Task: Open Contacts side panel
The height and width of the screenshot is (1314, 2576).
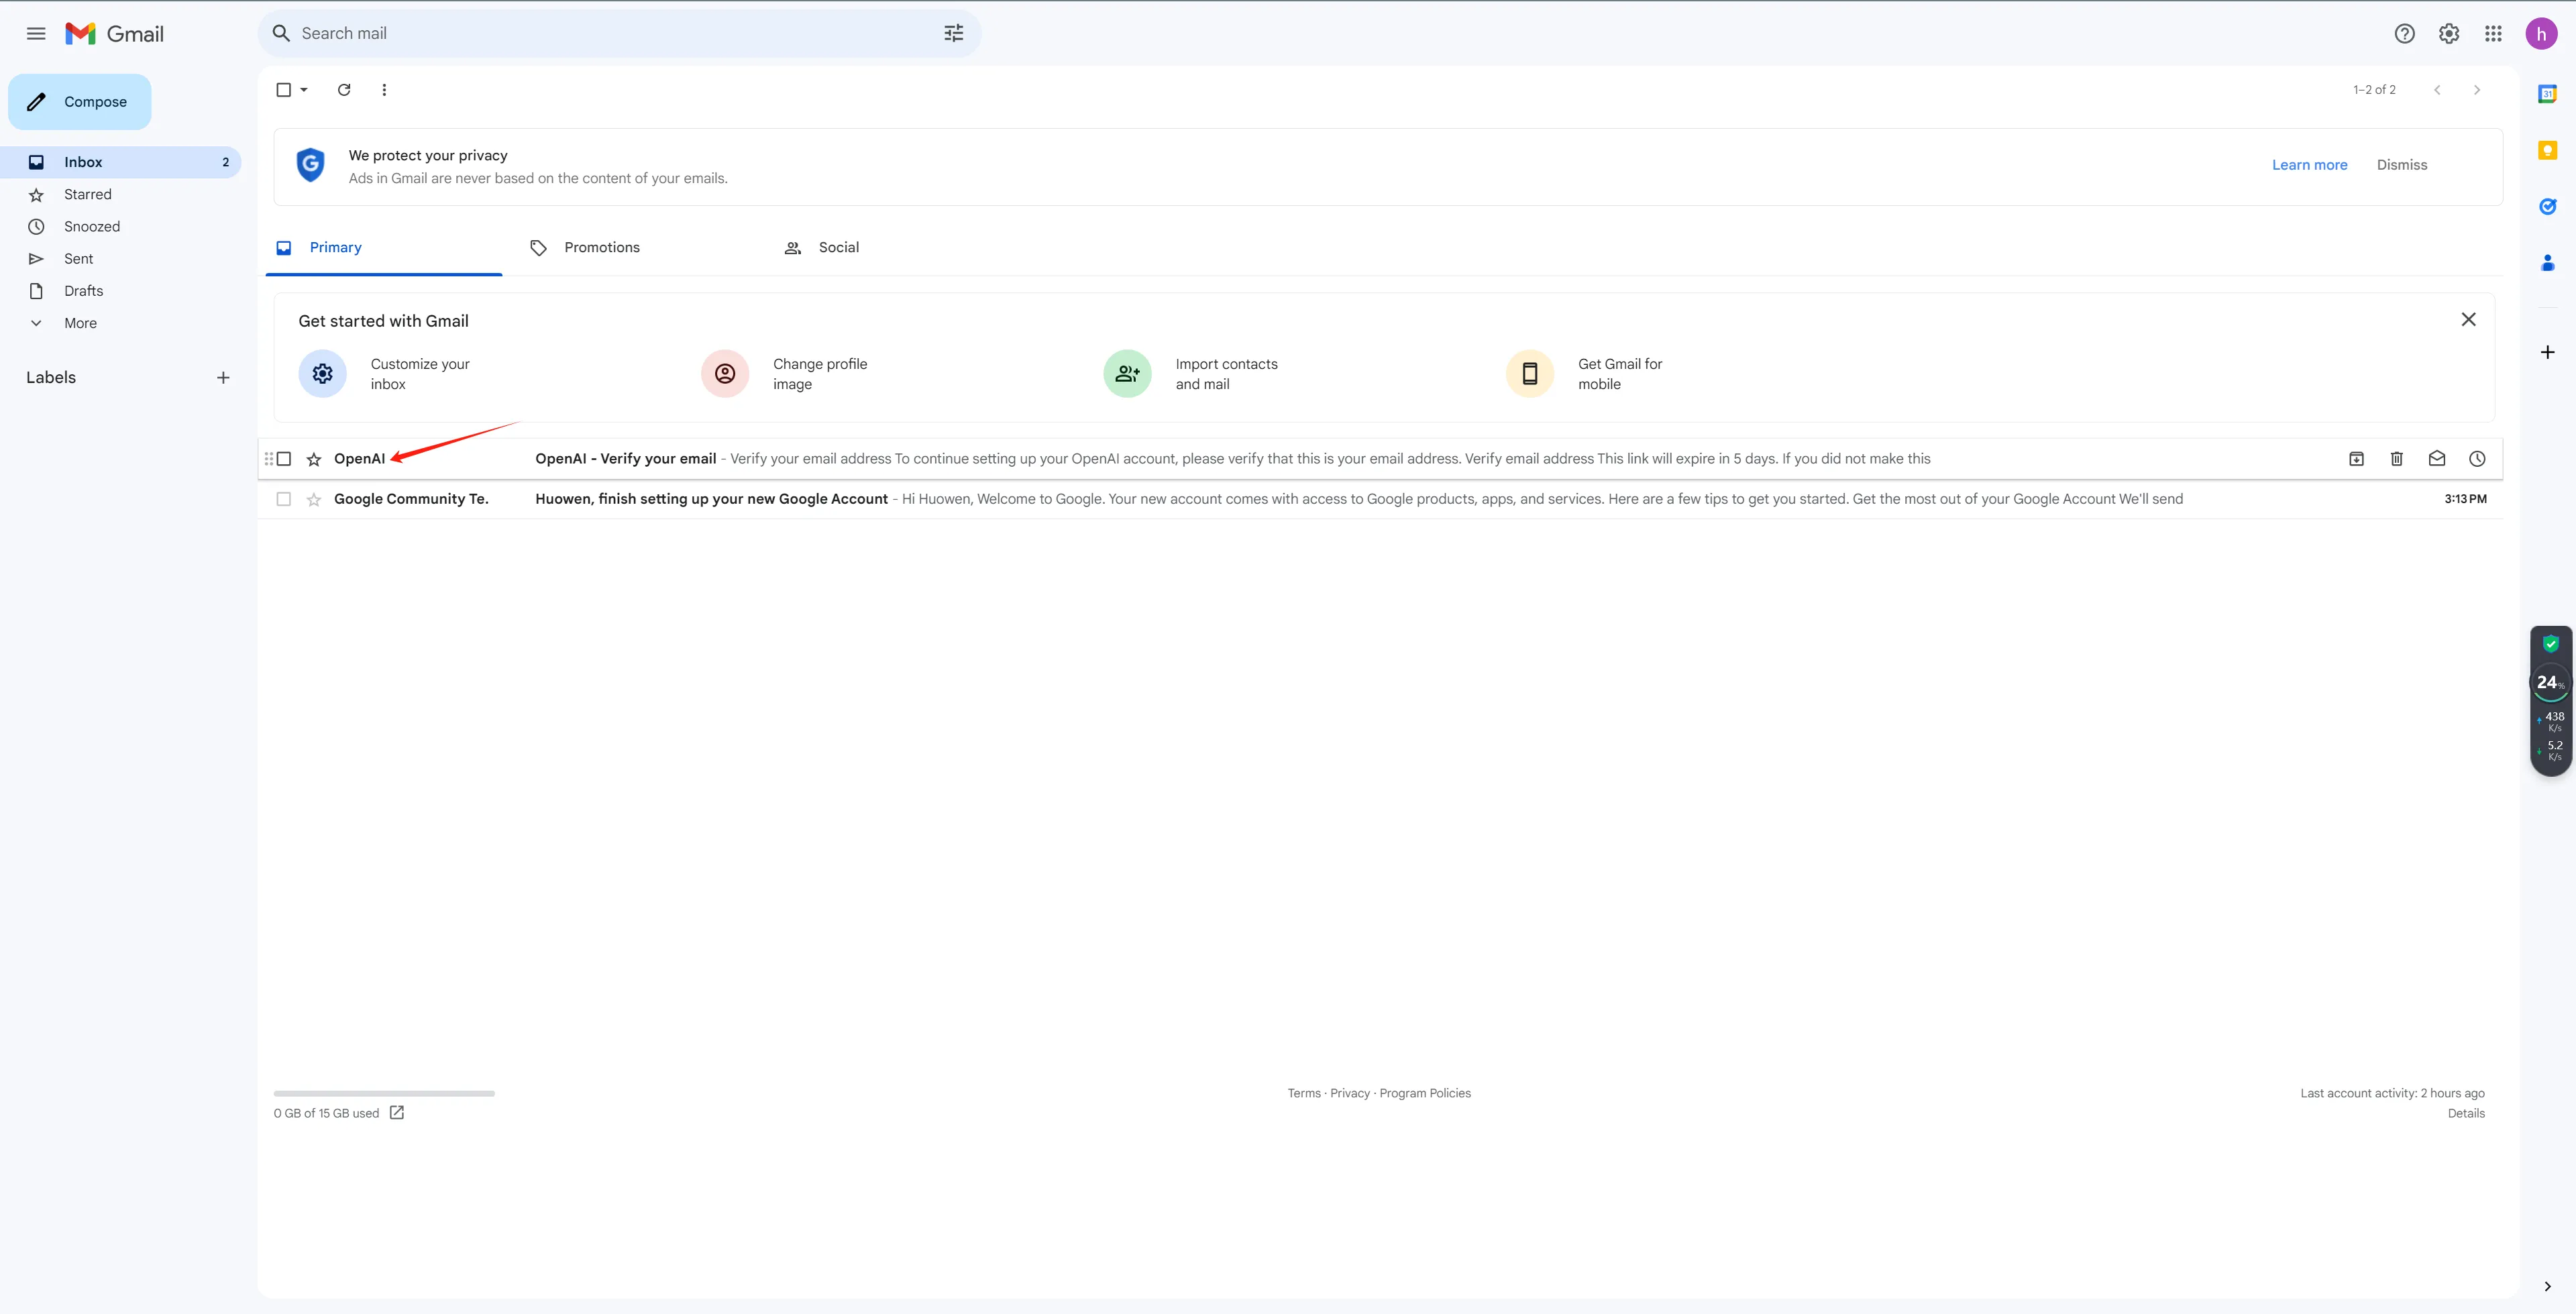Action: [x=2547, y=263]
